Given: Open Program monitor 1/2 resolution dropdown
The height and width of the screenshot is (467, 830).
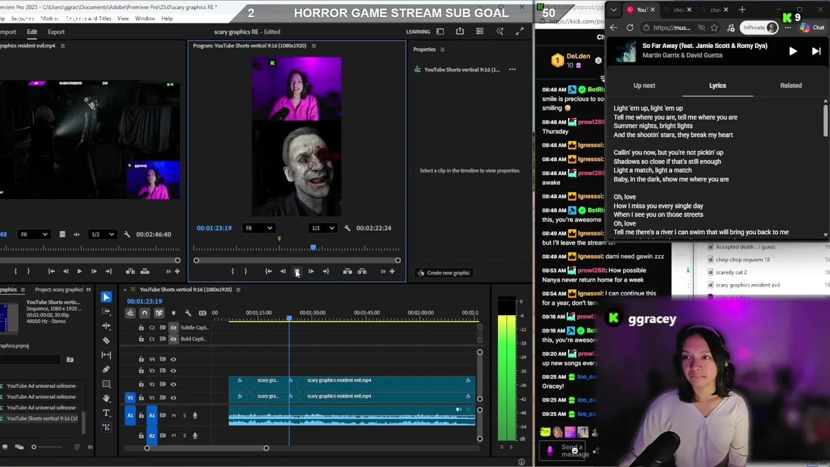Looking at the screenshot, I should [323, 228].
